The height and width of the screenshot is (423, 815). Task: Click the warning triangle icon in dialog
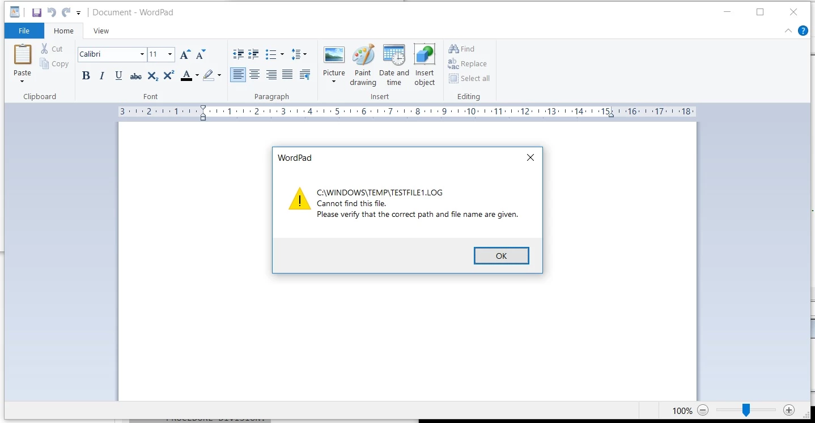coord(300,199)
